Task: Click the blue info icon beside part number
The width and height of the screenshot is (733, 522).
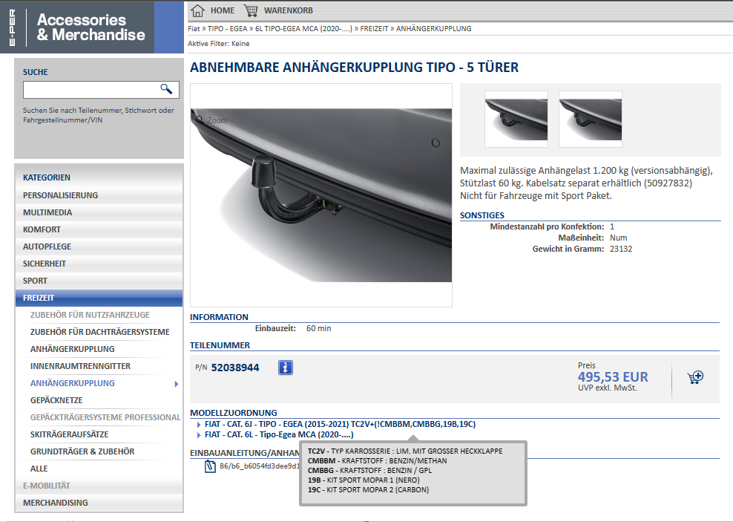Action: (x=286, y=368)
